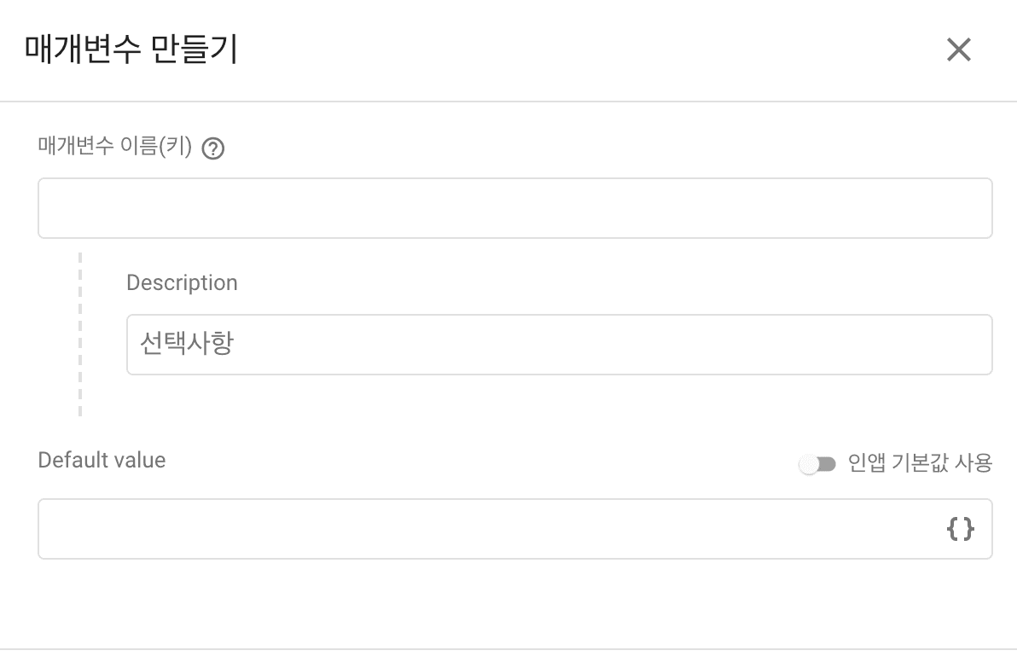The image size is (1017, 662).
Task: Place cursor in the parameter key box
Action: (x=515, y=208)
